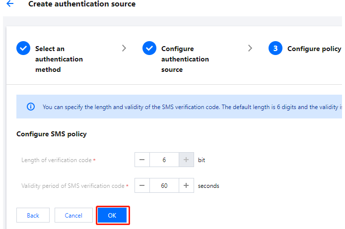Select the Configure policy step label

pyautogui.click(x=314, y=49)
